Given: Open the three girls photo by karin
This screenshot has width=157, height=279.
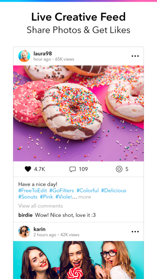Looking at the screenshot, I should tap(78, 260).
